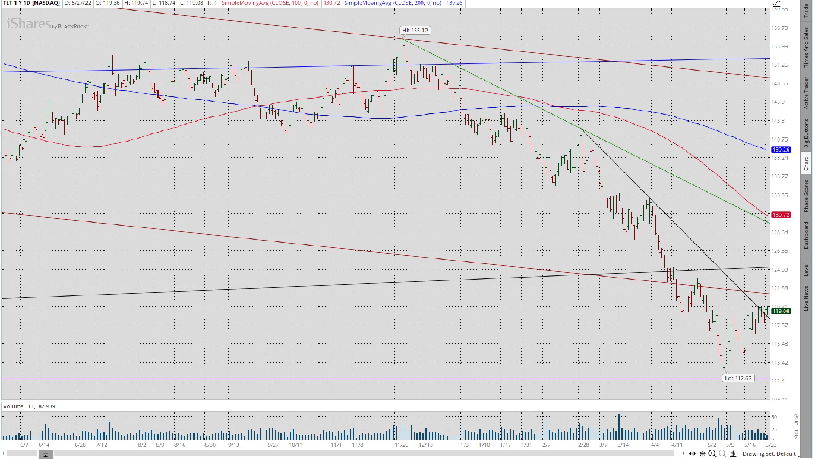
Task: Select the Level II side tab
Action: (x=805, y=268)
